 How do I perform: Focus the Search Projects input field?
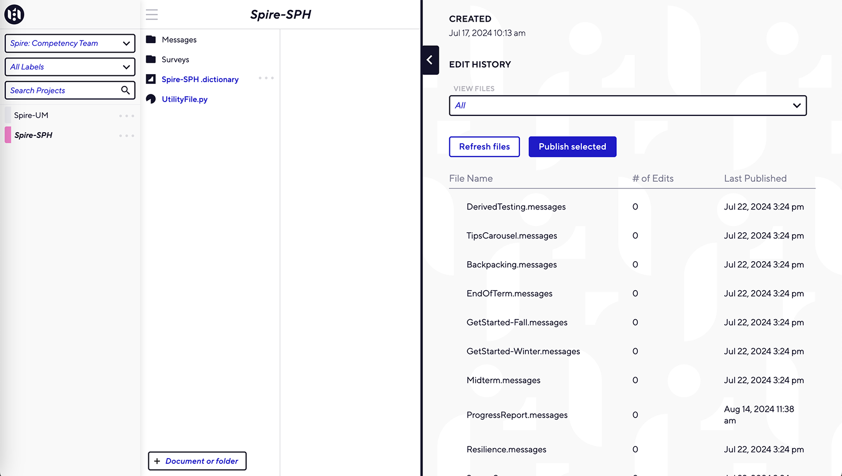[x=63, y=91]
